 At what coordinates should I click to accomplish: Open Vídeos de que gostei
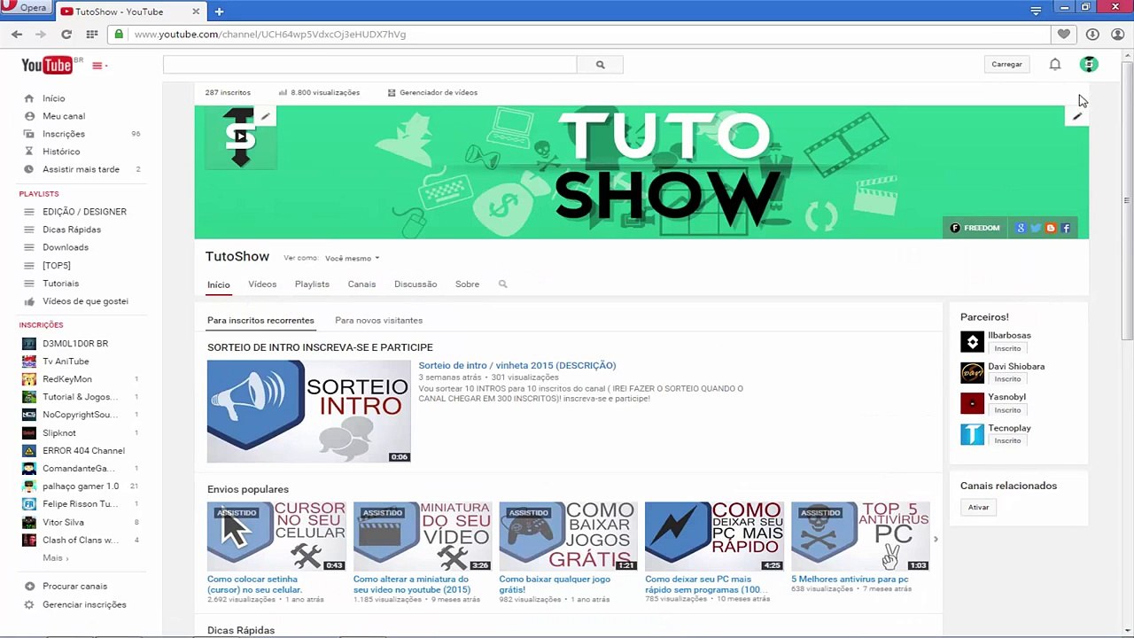(85, 301)
